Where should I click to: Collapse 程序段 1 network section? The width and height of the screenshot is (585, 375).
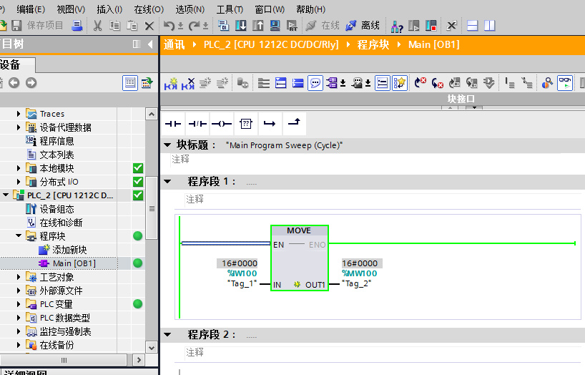[167, 182]
